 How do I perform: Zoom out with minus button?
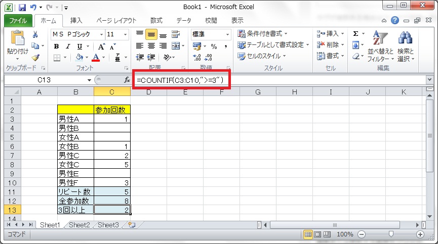362,234
